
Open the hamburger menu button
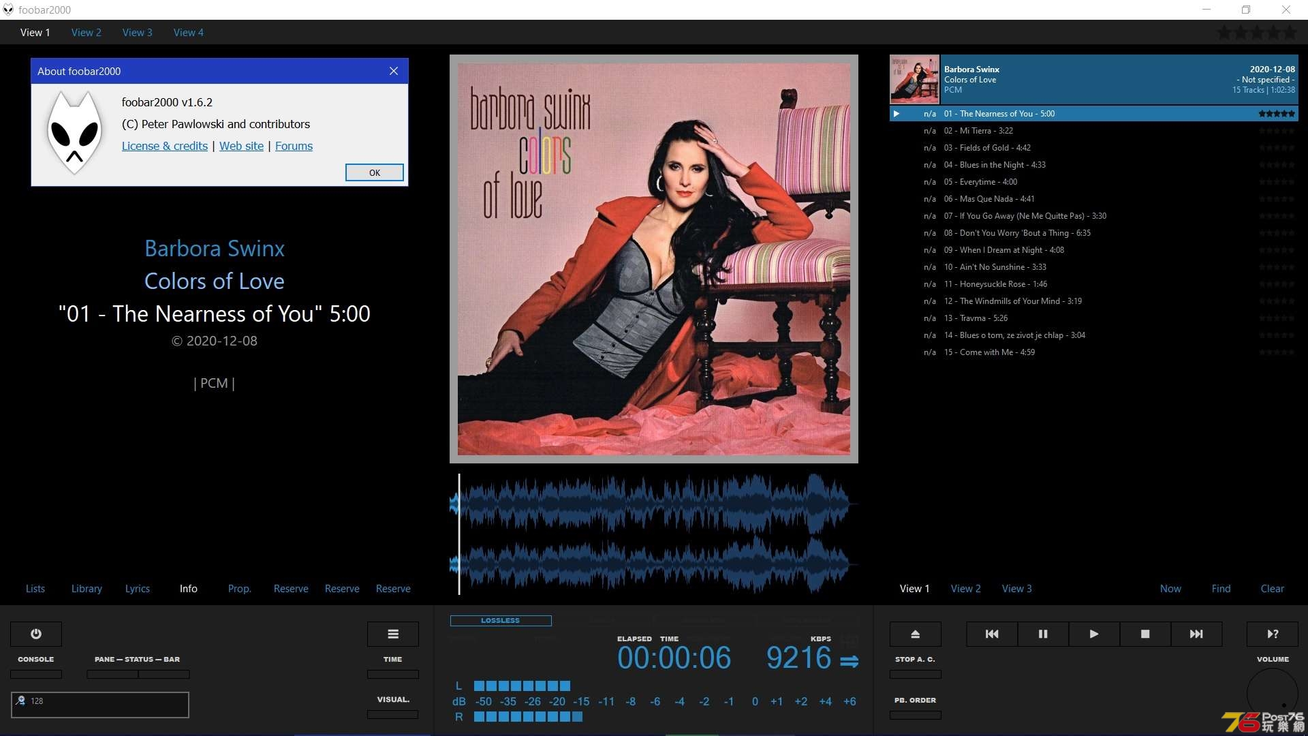click(x=393, y=634)
